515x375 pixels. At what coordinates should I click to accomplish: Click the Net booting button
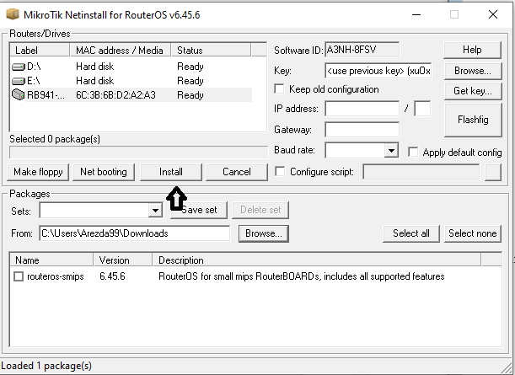tap(104, 172)
